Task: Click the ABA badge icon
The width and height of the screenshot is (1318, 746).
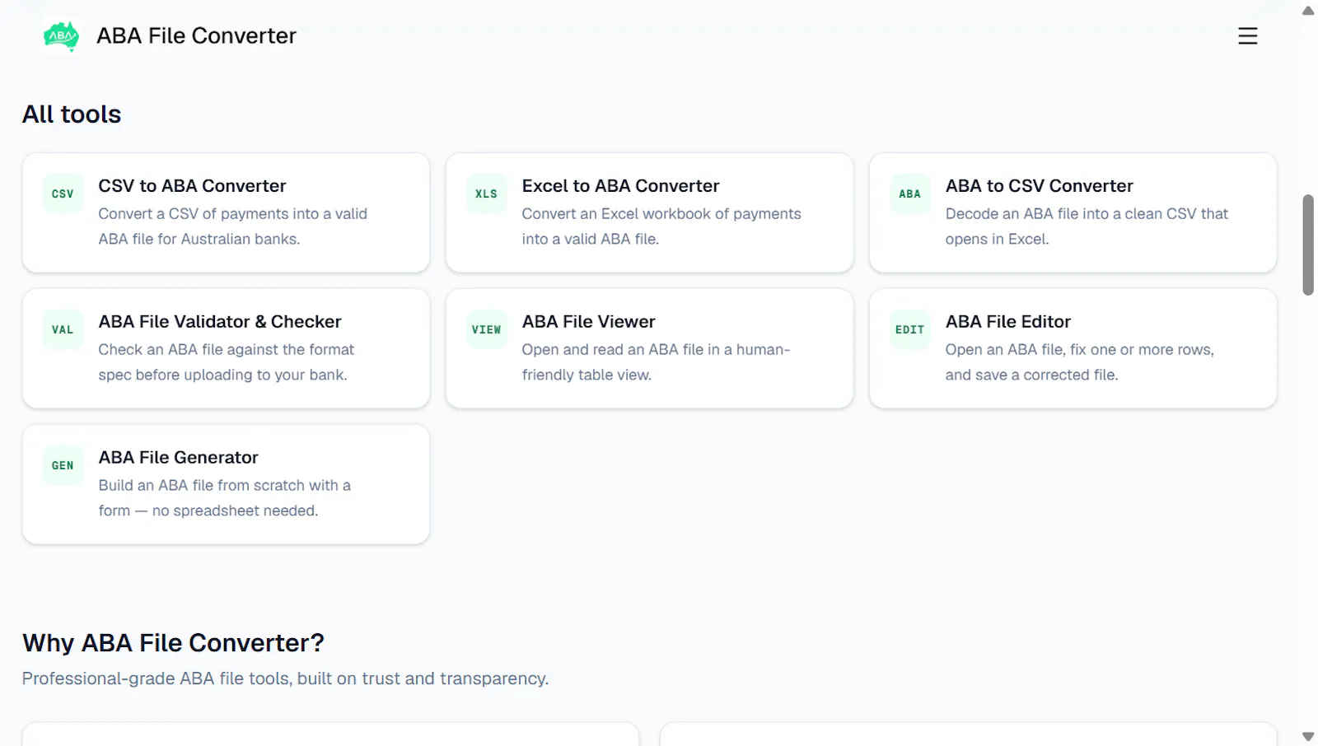Action: (909, 194)
